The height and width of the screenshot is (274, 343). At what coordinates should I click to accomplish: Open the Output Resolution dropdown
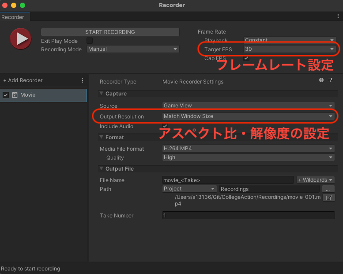[x=248, y=116]
